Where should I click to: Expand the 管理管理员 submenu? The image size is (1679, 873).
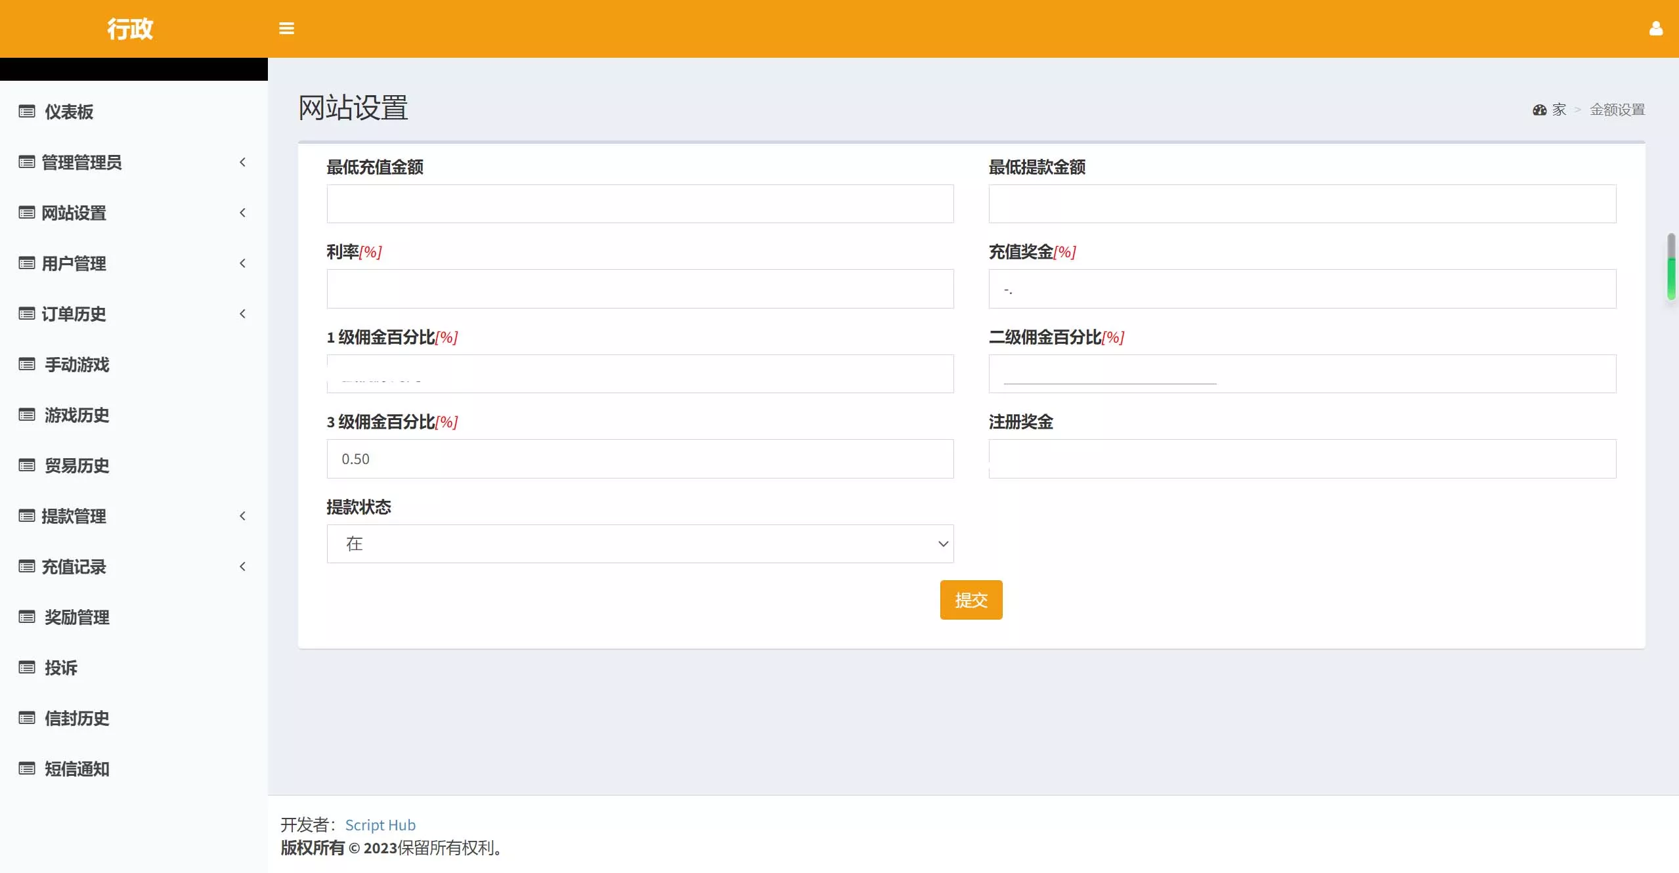pyautogui.click(x=242, y=162)
